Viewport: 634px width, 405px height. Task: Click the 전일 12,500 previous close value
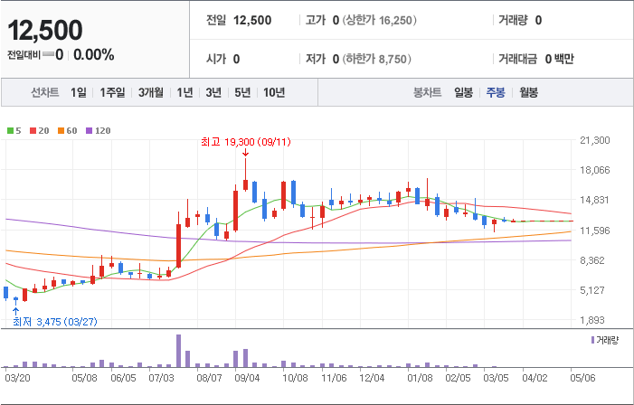click(239, 20)
